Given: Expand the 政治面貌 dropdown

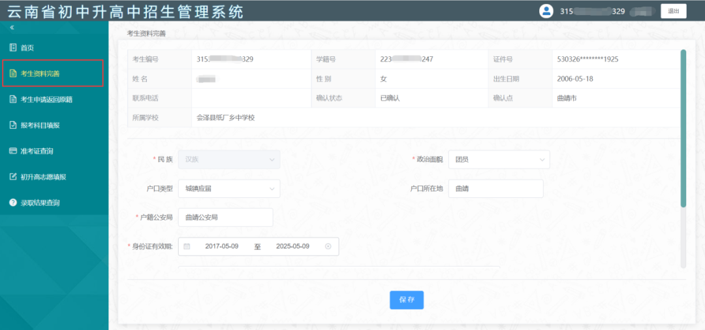Looking at the screenshot, I should coord(499,159).
